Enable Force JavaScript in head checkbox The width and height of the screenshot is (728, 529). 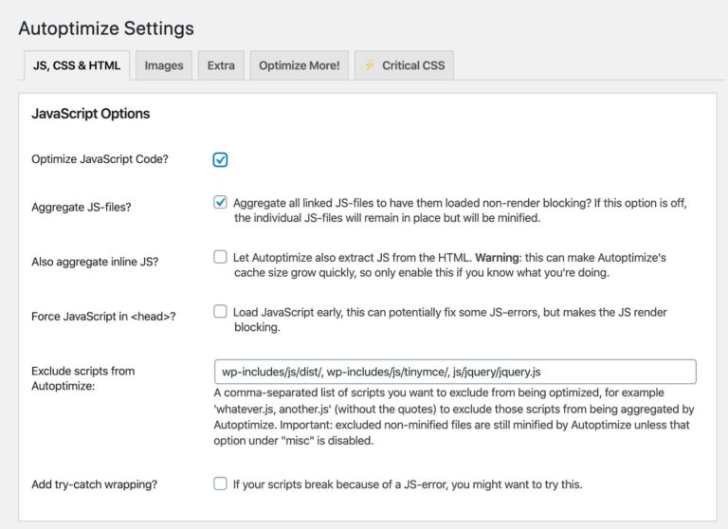pyautogui.click(x=220, y=311)
